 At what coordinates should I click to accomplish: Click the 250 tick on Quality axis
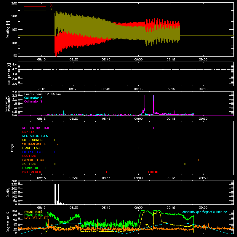14,184
